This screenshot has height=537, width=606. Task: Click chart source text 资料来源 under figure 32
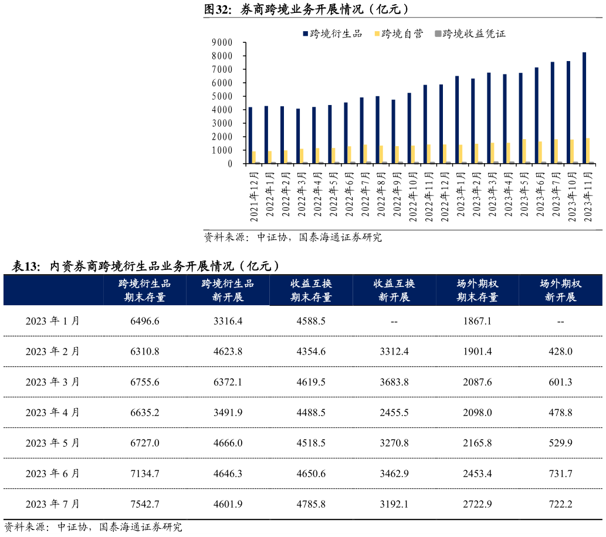click(293, 237)
